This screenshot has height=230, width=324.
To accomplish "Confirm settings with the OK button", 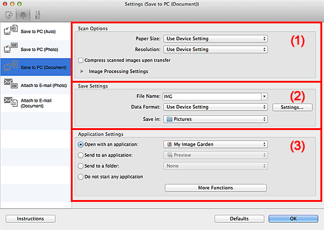I will click(x=293, y=219).
